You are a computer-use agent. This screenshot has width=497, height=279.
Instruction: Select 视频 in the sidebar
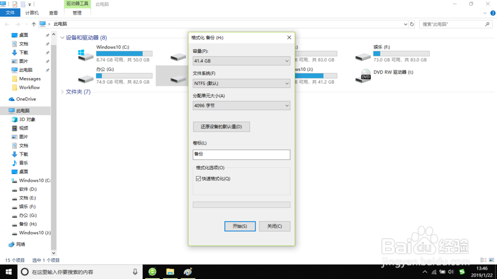click(x=23, y=128)
